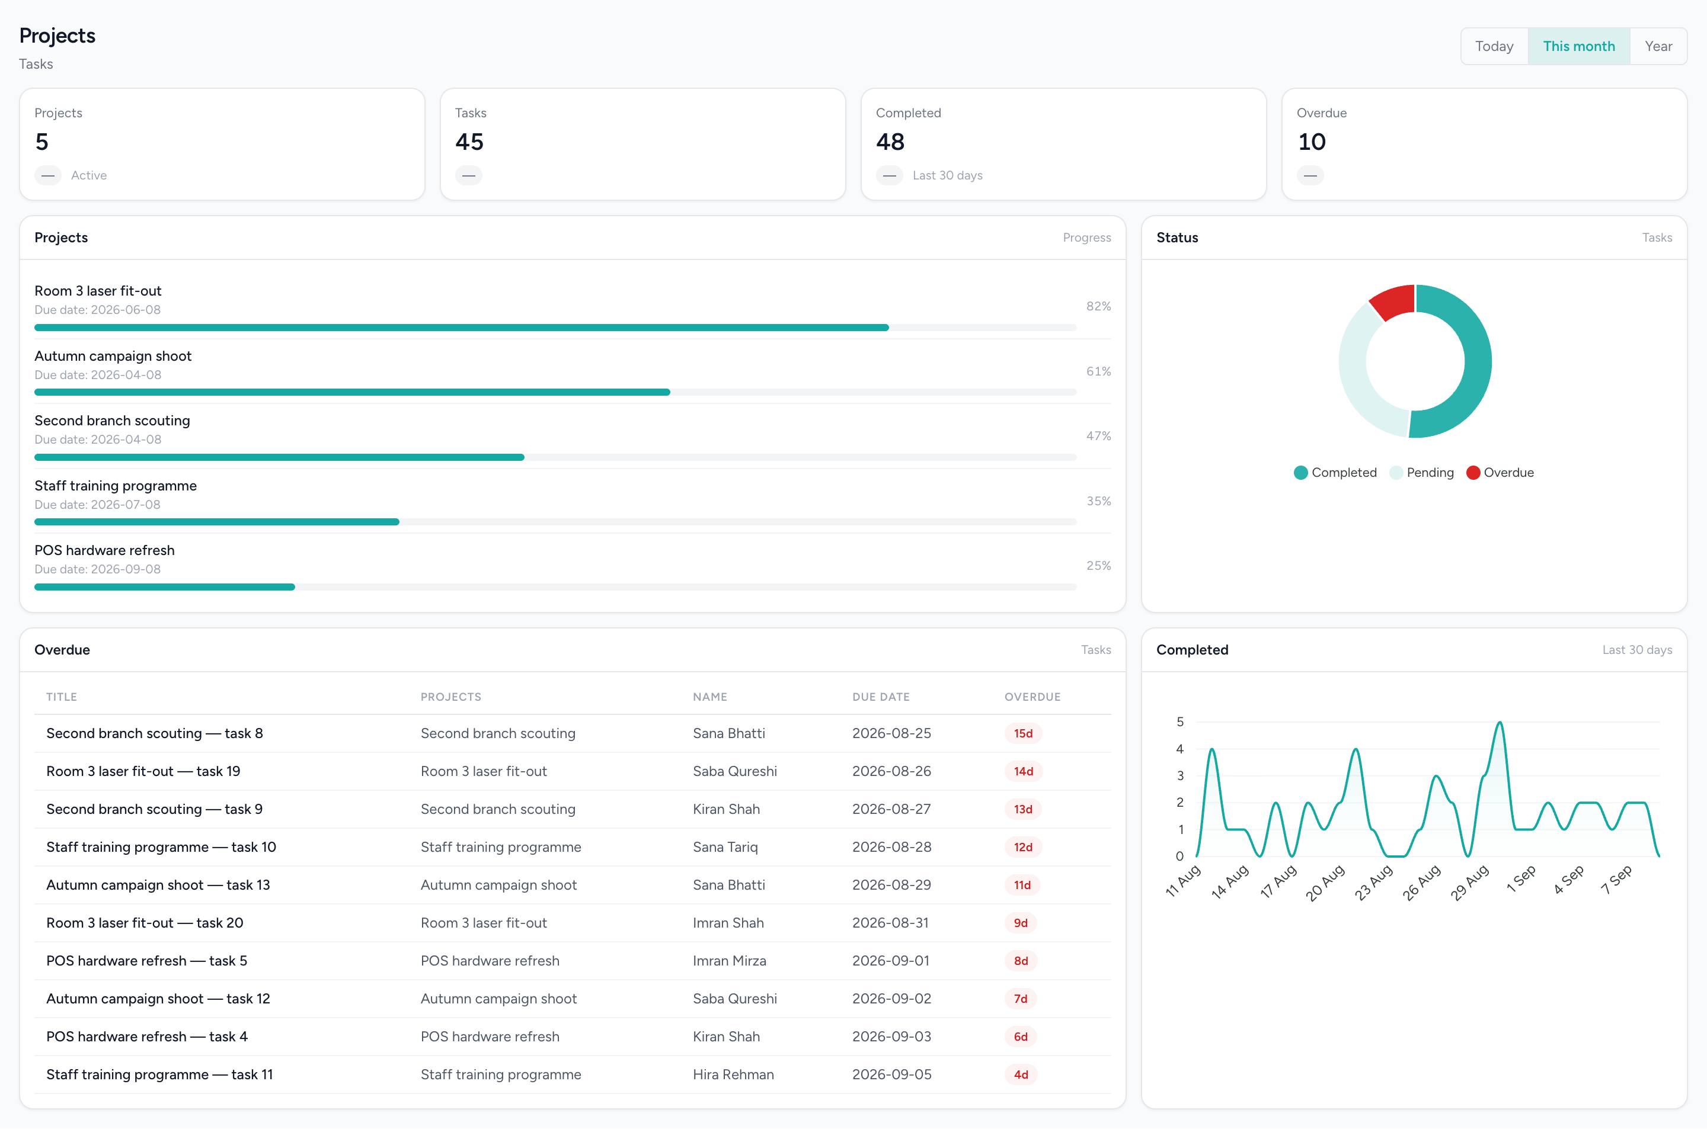Click the trend dash icon on Tasks card

(469, 176)
